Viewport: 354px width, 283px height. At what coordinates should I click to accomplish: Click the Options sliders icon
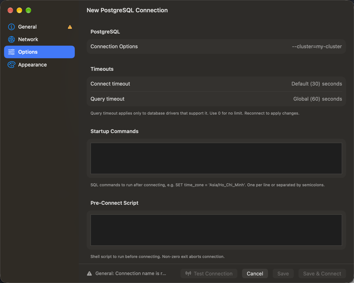tap(11, 52)
